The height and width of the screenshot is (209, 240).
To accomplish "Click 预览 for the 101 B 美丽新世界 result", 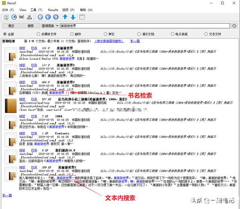I will 22,48.
